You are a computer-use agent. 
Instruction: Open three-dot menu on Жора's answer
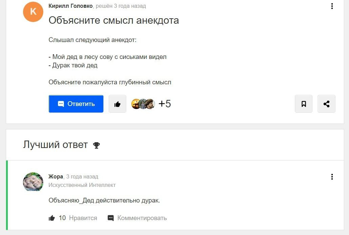click(332, 177)
